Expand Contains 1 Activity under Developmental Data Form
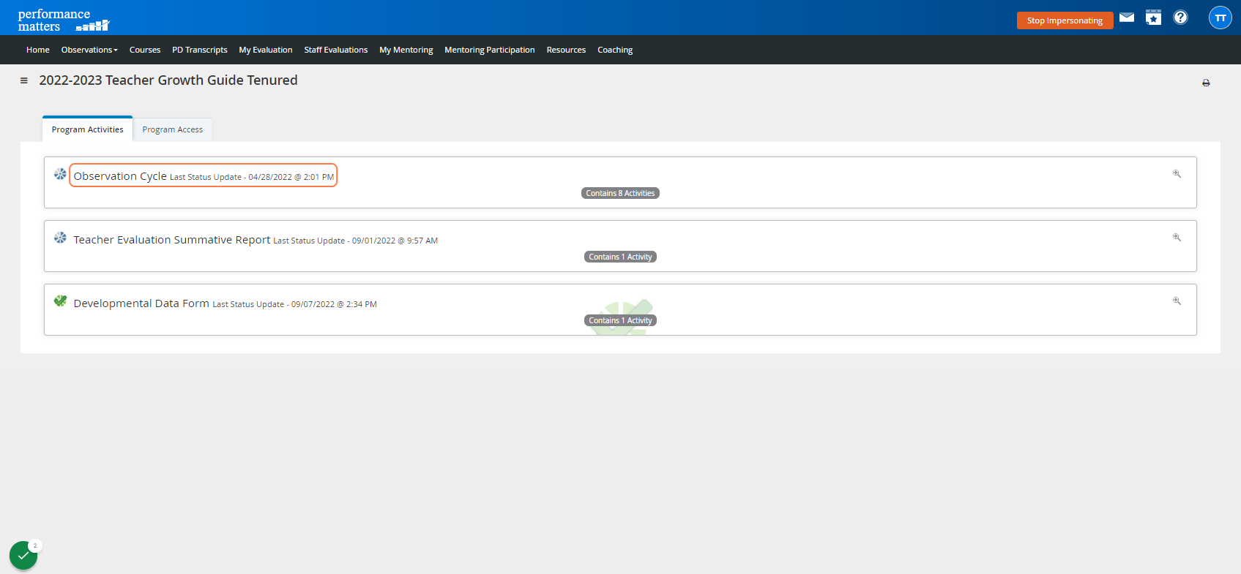The image size is (1241, 574). (621, 320)
